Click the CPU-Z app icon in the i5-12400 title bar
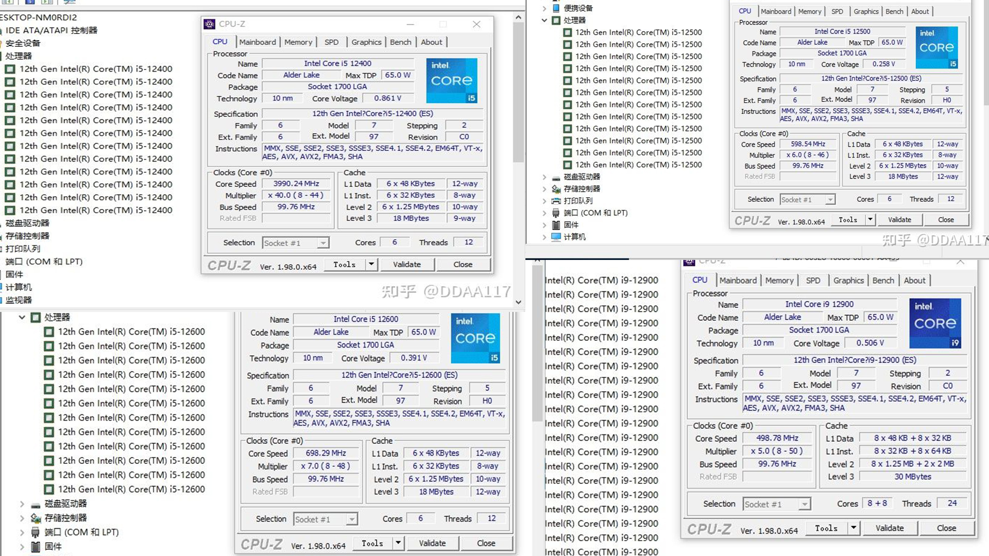The height and width of the screenshot is (556, 989). pos(209,24)
